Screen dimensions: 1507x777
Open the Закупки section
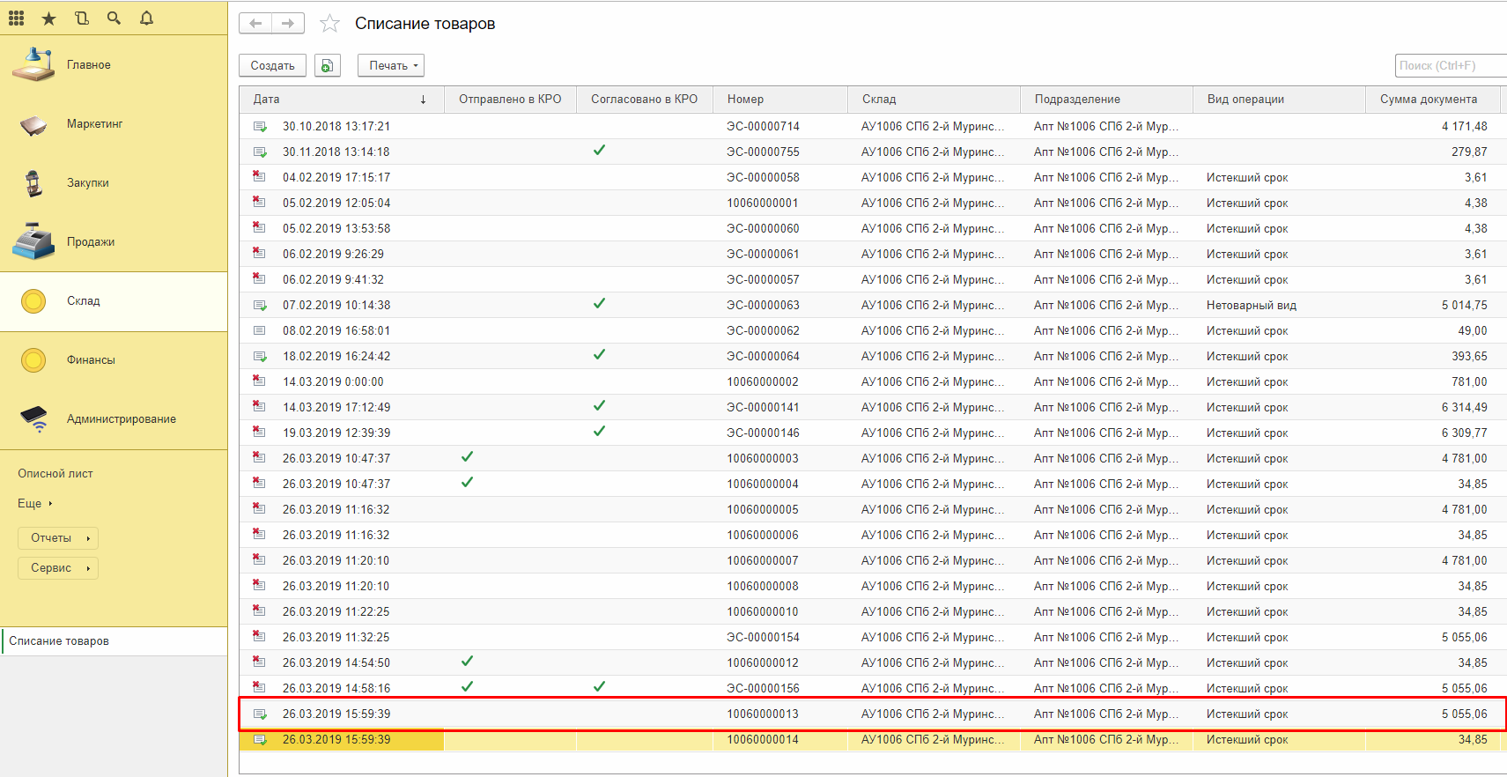88,183
